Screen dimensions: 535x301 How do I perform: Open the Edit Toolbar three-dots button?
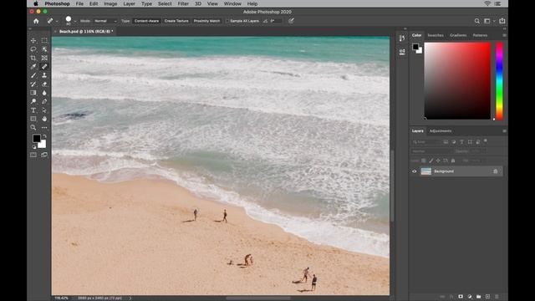tap(44, 128)
